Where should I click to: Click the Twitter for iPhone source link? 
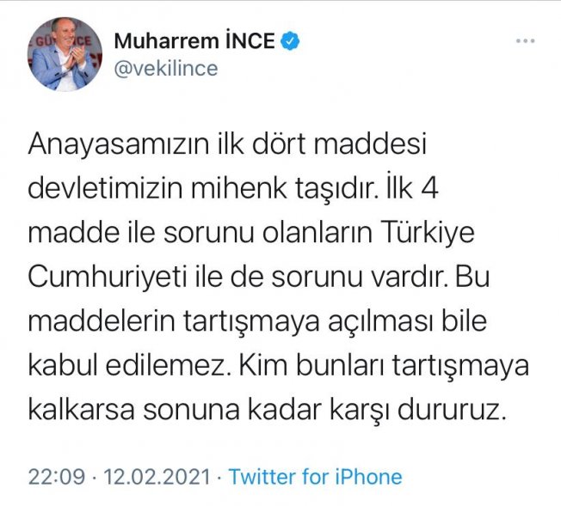tap(316, 477)
